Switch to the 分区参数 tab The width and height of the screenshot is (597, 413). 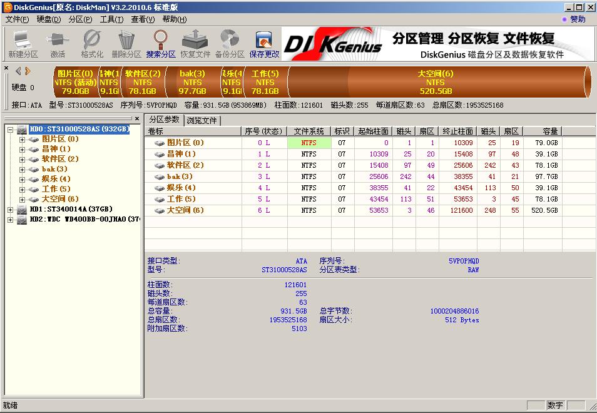[164, 120]
